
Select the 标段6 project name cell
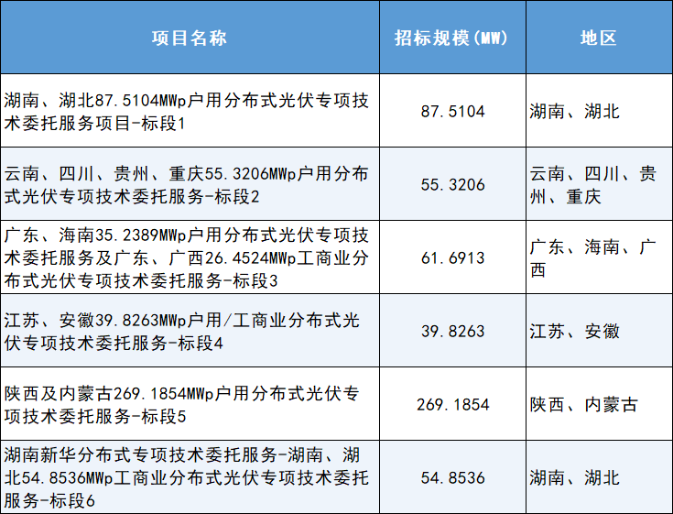190,477
